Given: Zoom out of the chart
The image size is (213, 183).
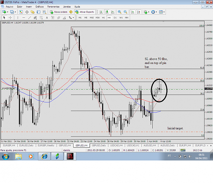Looking at the screenshot, I should [x=125, y=12].
